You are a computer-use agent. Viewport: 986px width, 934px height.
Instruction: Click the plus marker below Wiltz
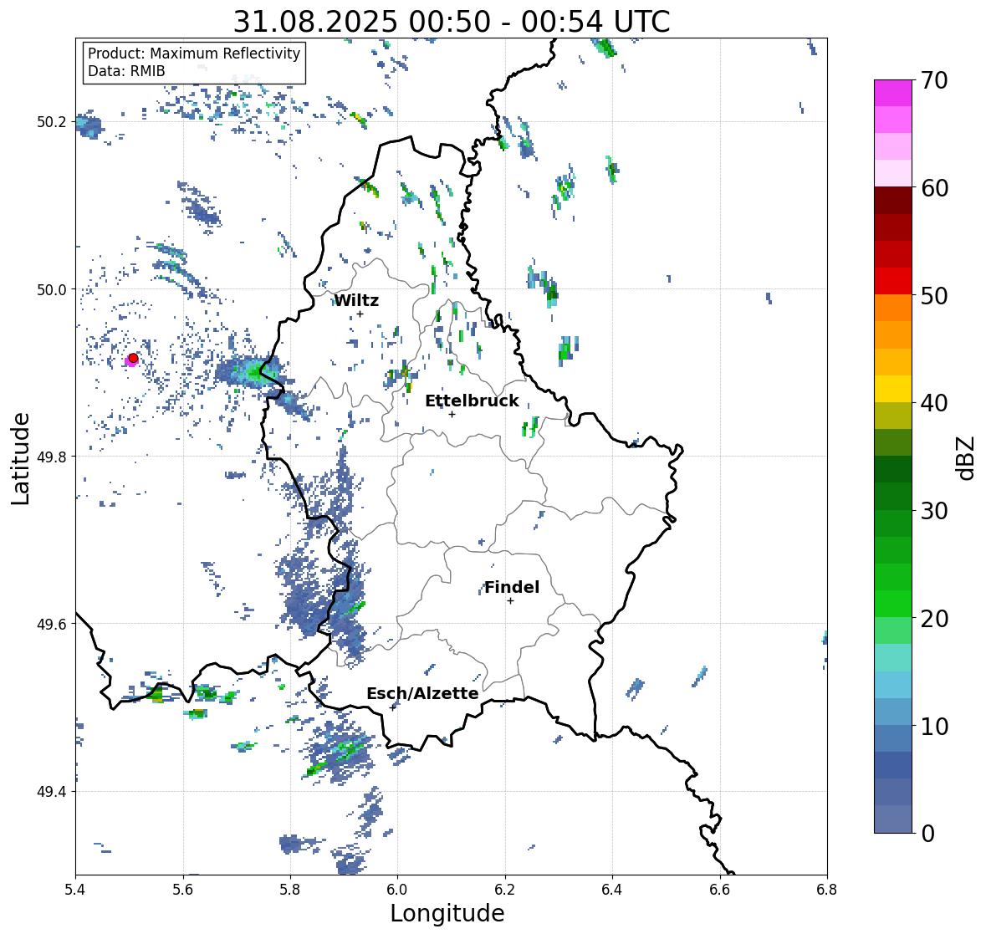tap(360, 314)
